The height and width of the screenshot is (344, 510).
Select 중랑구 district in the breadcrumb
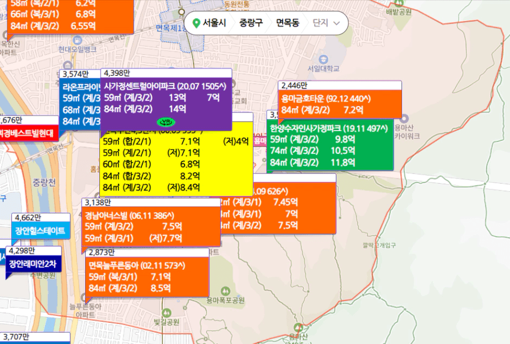pyautogui.click(x=251, y=23)
